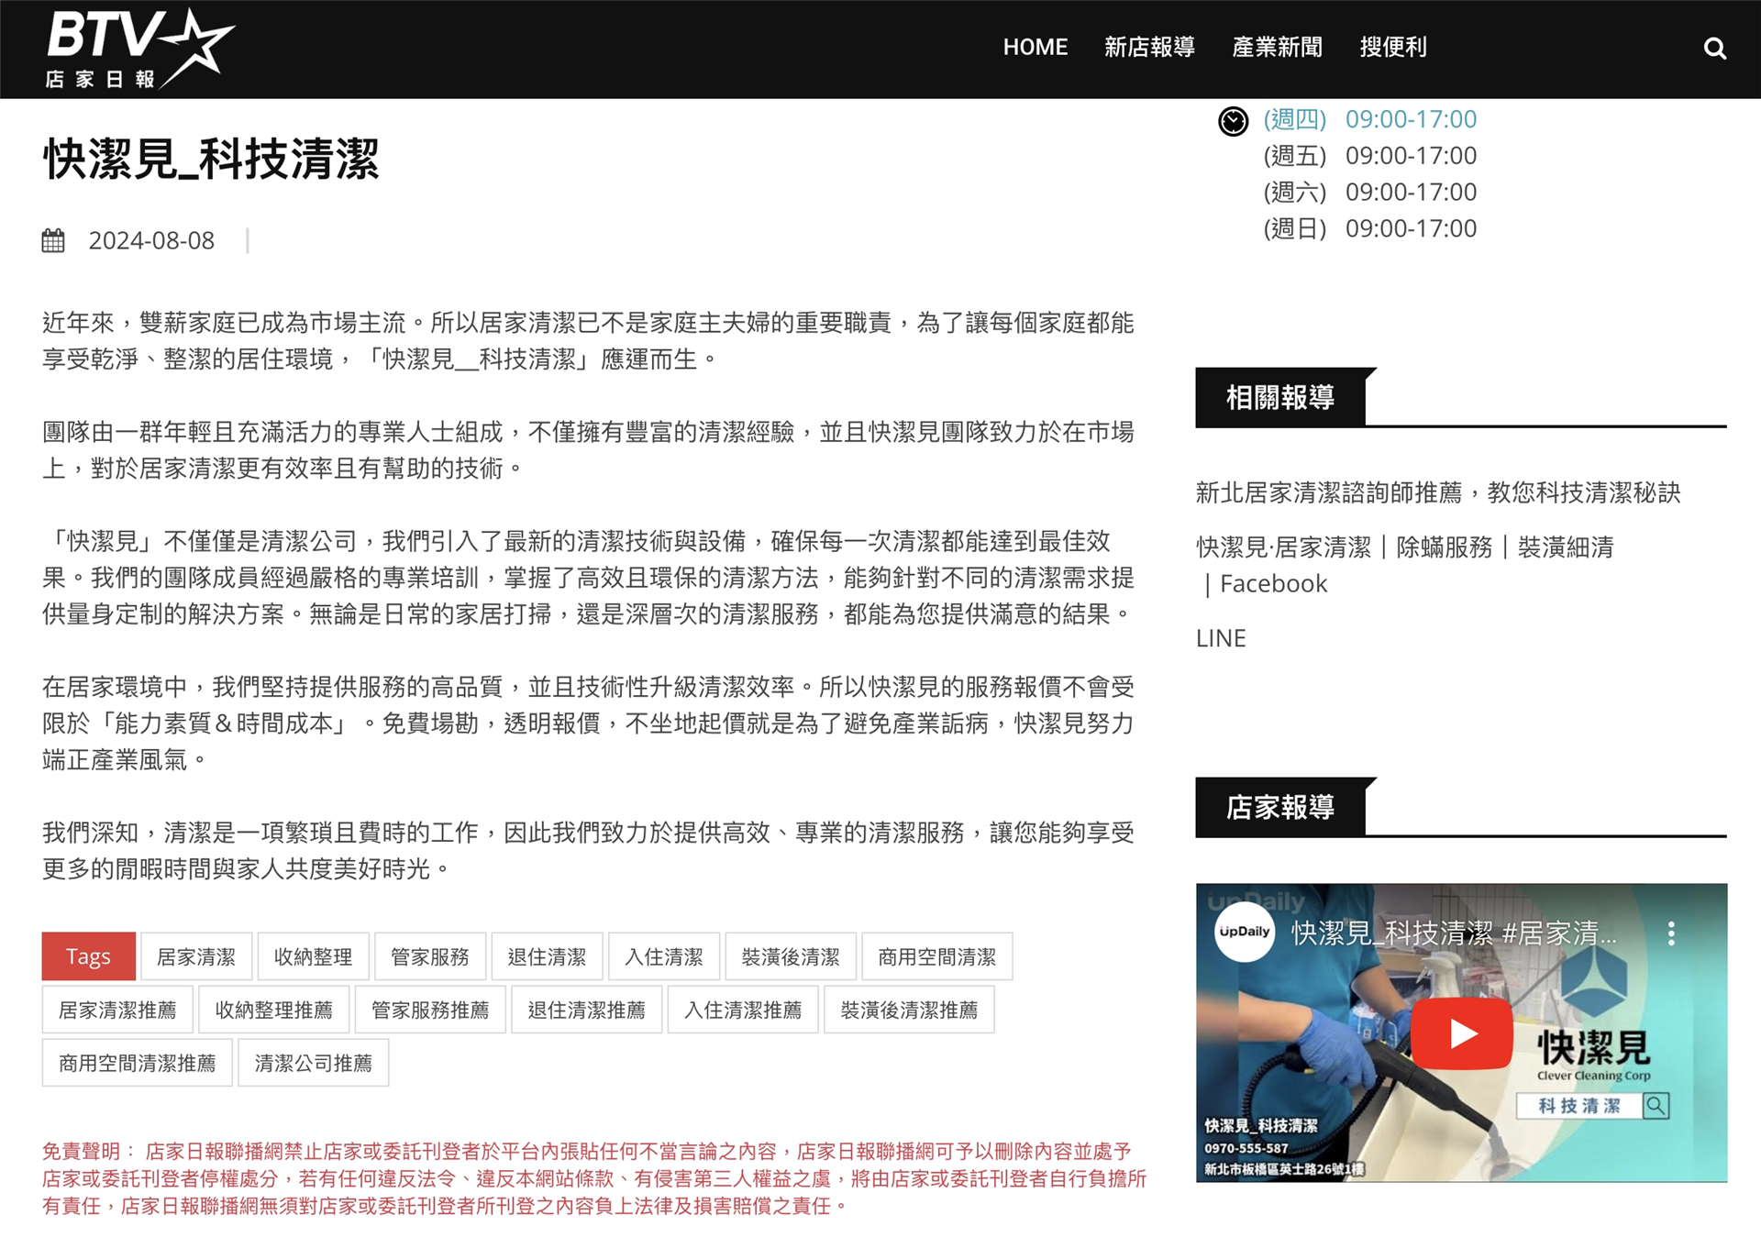Click the 收納整理 tag
The height and width of the screenshot is (1237, 1761).
point(313,956)
